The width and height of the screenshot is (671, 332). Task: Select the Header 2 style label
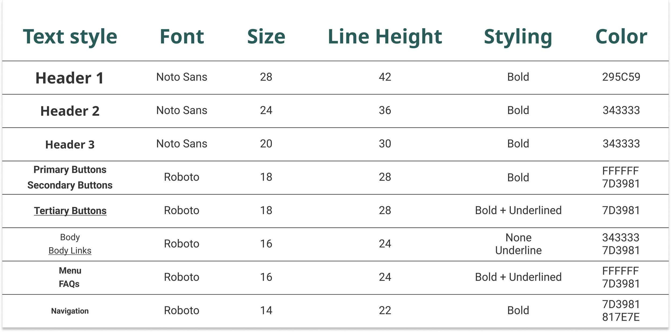click(70, 111)
